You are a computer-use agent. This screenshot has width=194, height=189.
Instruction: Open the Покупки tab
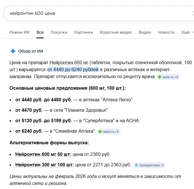[x=59, y=33]
